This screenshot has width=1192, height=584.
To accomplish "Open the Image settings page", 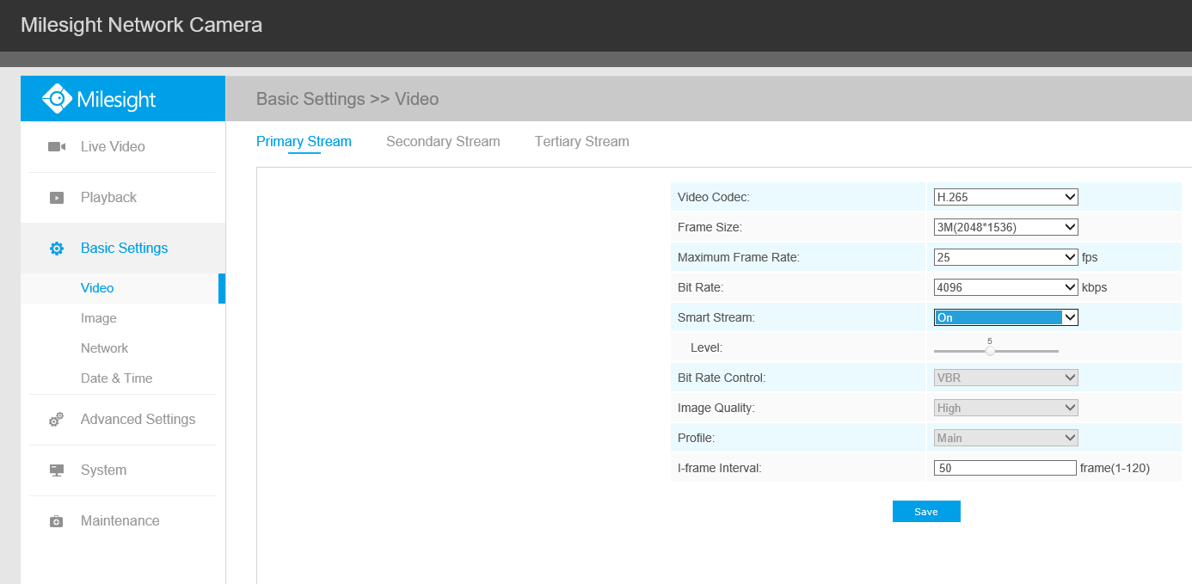I will pos(99,317).
